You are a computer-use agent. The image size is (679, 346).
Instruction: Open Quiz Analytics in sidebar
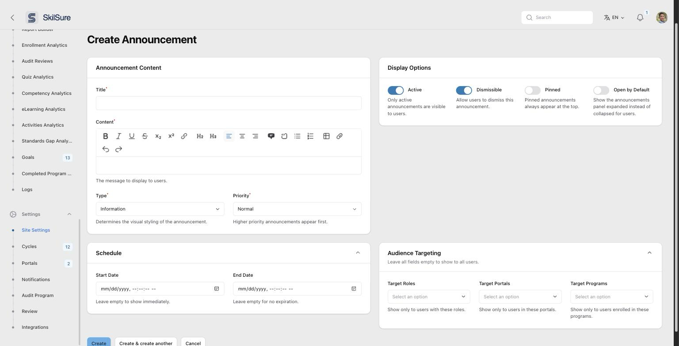[x=38, y=77]
